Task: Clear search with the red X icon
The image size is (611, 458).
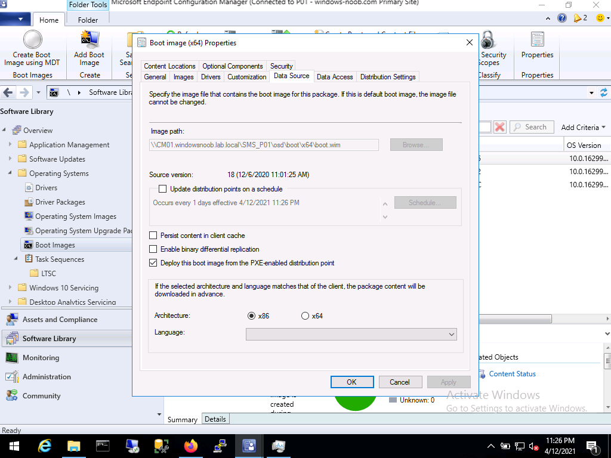Action: (x=499, y=127)
